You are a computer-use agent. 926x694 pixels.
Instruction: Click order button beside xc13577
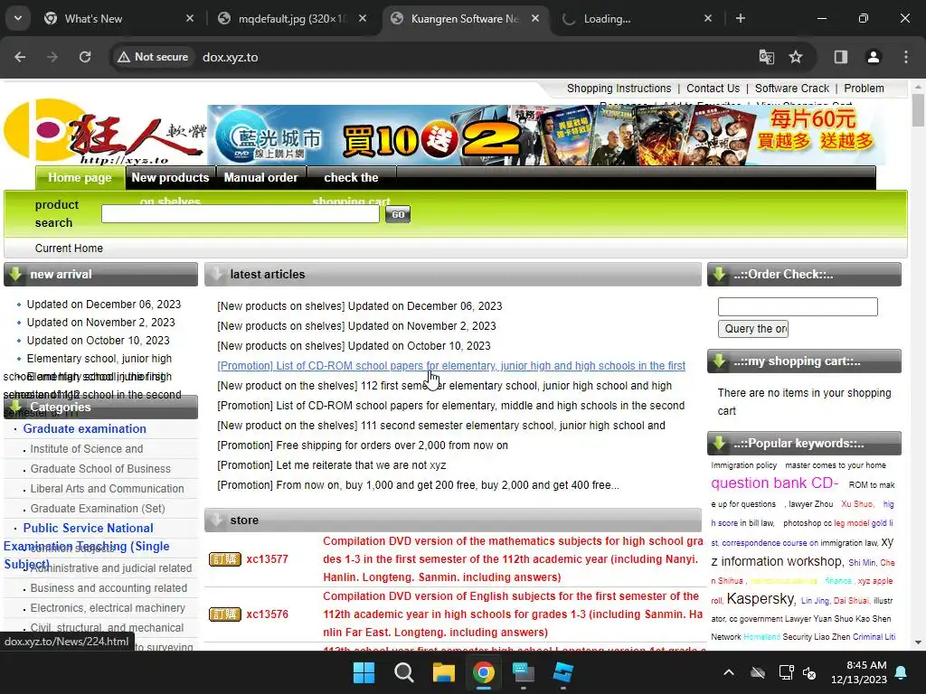225,558
